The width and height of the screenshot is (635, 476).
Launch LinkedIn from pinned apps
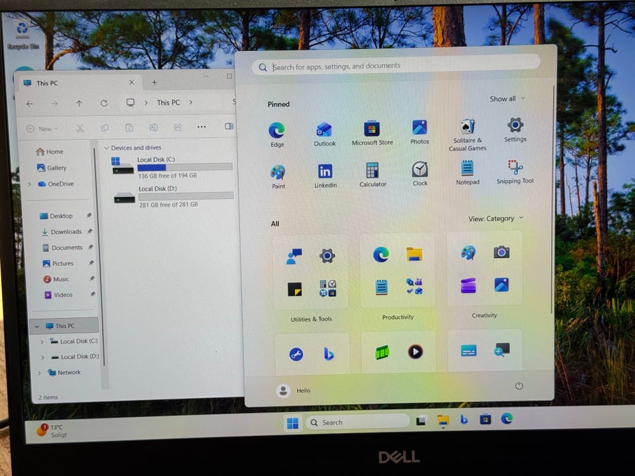tap(325, 176)
